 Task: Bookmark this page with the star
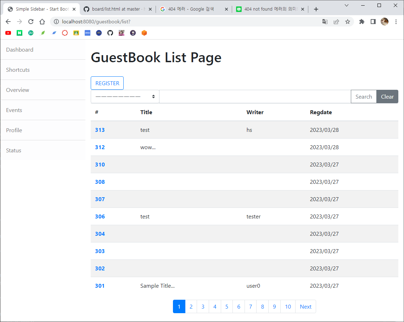point(348,22)
